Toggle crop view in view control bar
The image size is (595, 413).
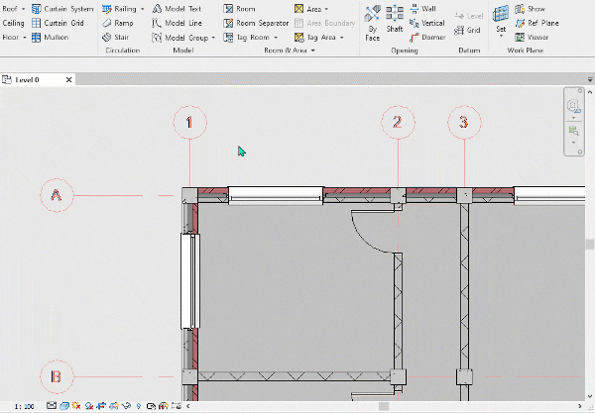click(101, 406)
